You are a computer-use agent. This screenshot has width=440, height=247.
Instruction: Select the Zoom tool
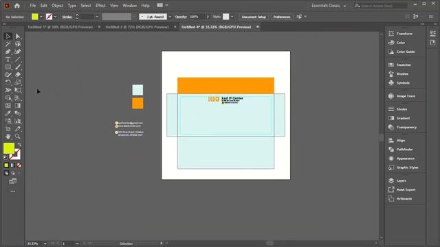click(18, 137)
